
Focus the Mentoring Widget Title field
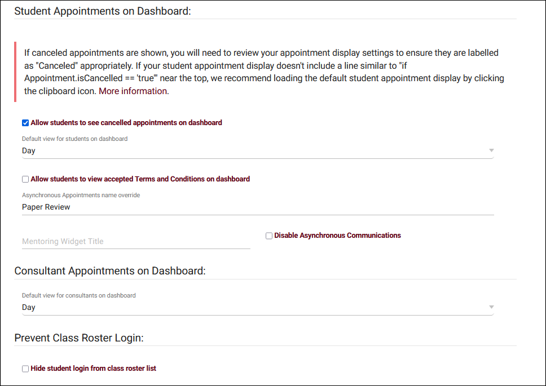[136, 241]
